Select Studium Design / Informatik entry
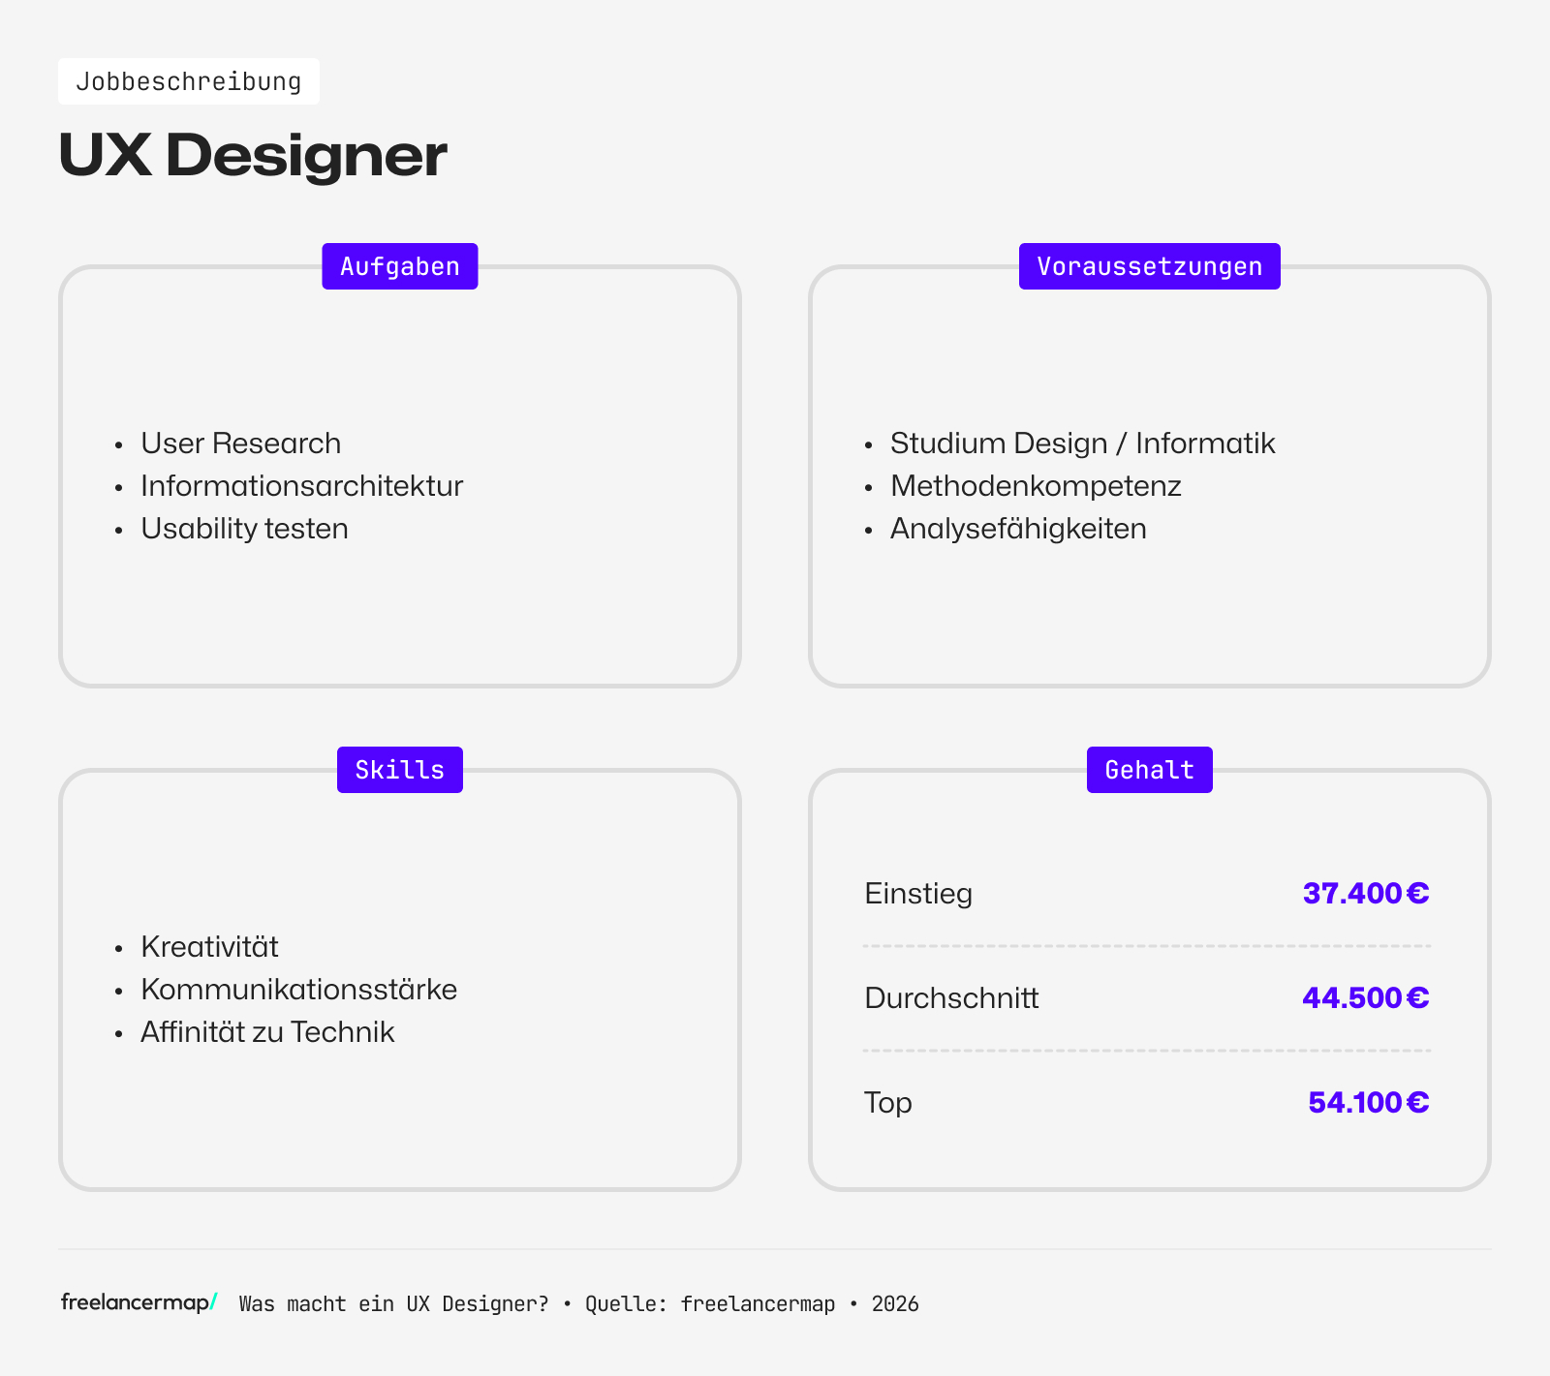 1083,443
